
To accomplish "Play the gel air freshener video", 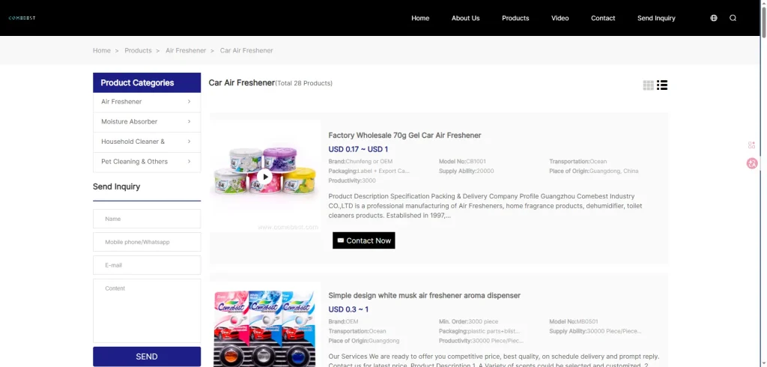I will point(264,177).
